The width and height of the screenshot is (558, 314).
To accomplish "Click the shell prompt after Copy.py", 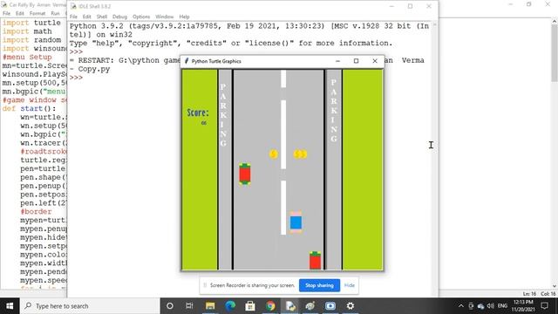I will pos(76,78).
